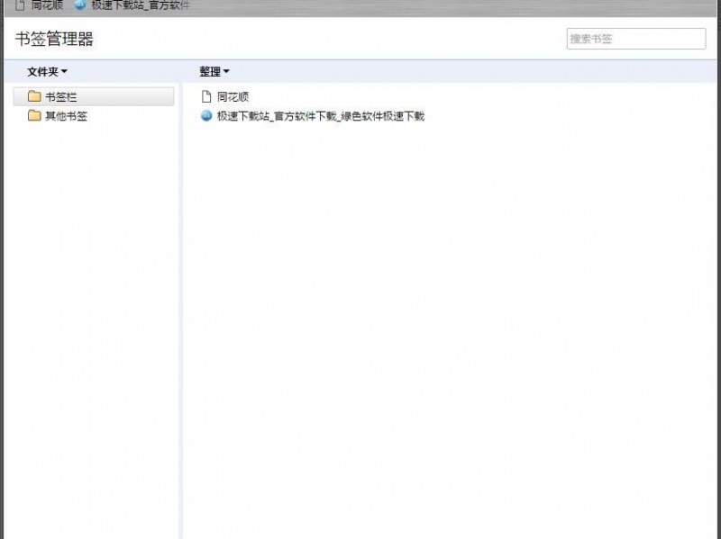The width and height of the screenshot is (721, 539).
Task: Click the arrow next to 整理
Action: pos(226,72)
